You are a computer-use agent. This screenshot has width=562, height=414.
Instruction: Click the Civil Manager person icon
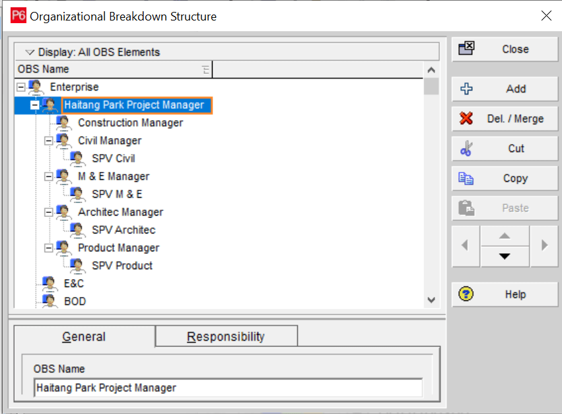click(x=64, y=141)
